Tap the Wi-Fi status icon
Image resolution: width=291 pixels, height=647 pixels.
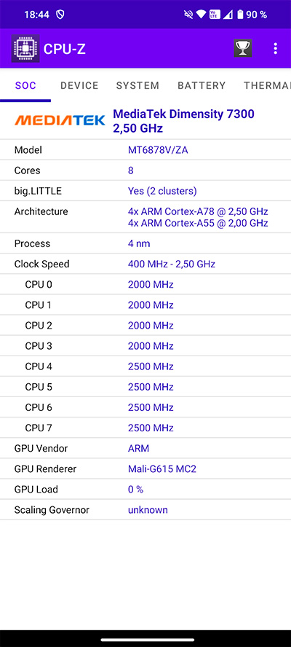(201, 15)
